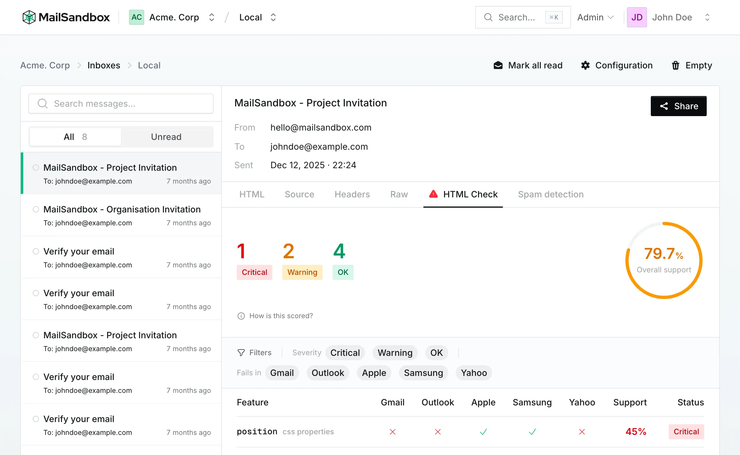Click the Samsung green check for position
Image resolution: width=740 pixels, height=455 pixels.
pyautogui.click(x=532, y=432)
